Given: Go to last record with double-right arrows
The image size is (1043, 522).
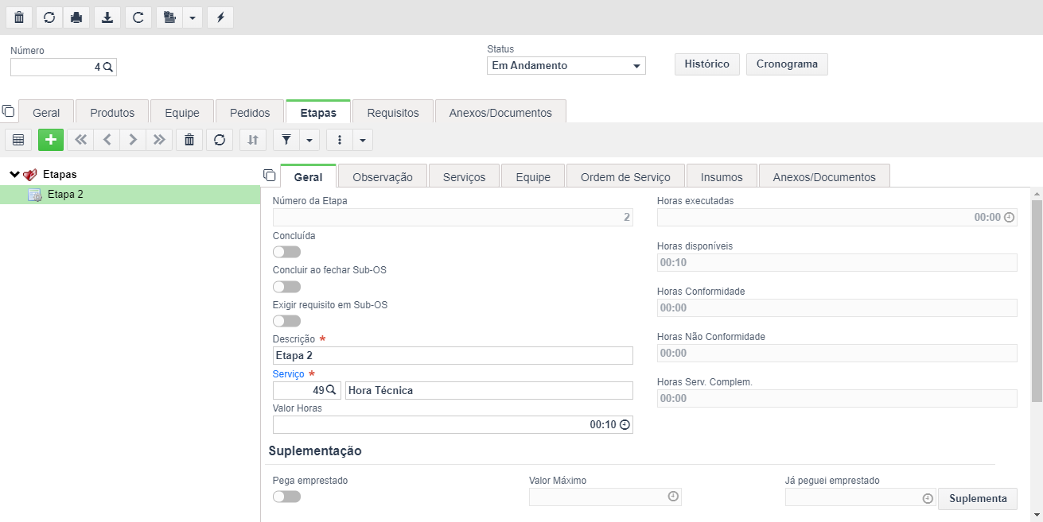Looking at the screenshot, I should pyautogui.click(x=159, y=140).
